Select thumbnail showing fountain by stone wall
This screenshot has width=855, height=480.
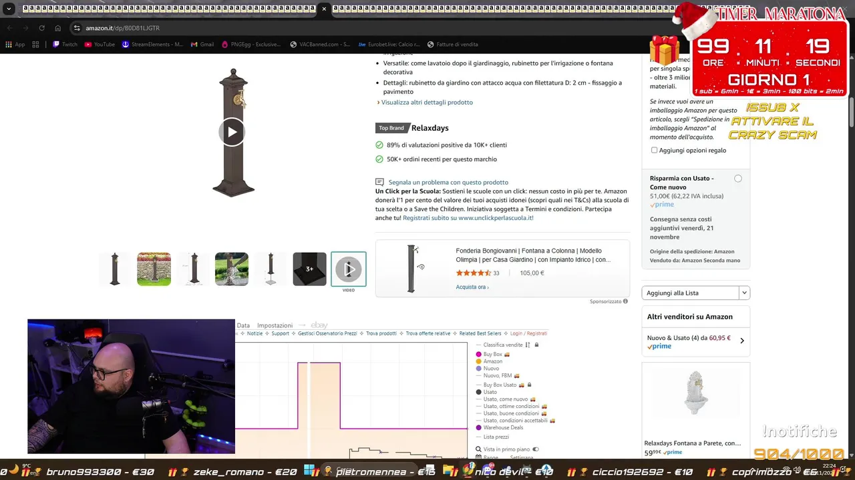coord(154,269)
